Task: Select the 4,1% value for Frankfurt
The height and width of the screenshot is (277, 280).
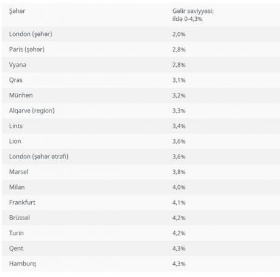Action: (179, 202)
